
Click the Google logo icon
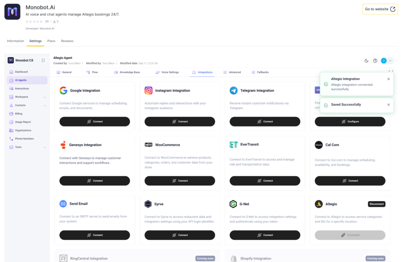(x=63, y=91)
